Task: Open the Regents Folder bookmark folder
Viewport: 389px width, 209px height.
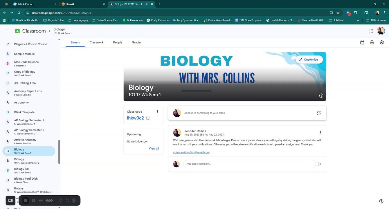Action: (54, 20)
